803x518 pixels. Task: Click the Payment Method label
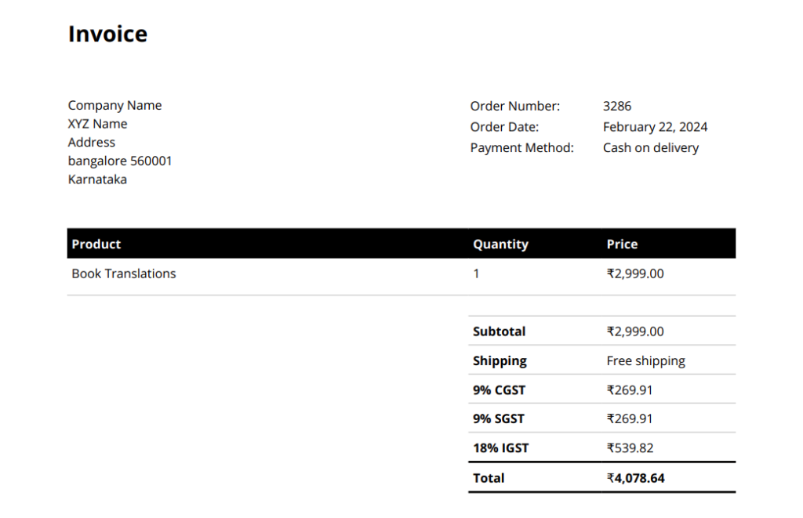point(521,147)
